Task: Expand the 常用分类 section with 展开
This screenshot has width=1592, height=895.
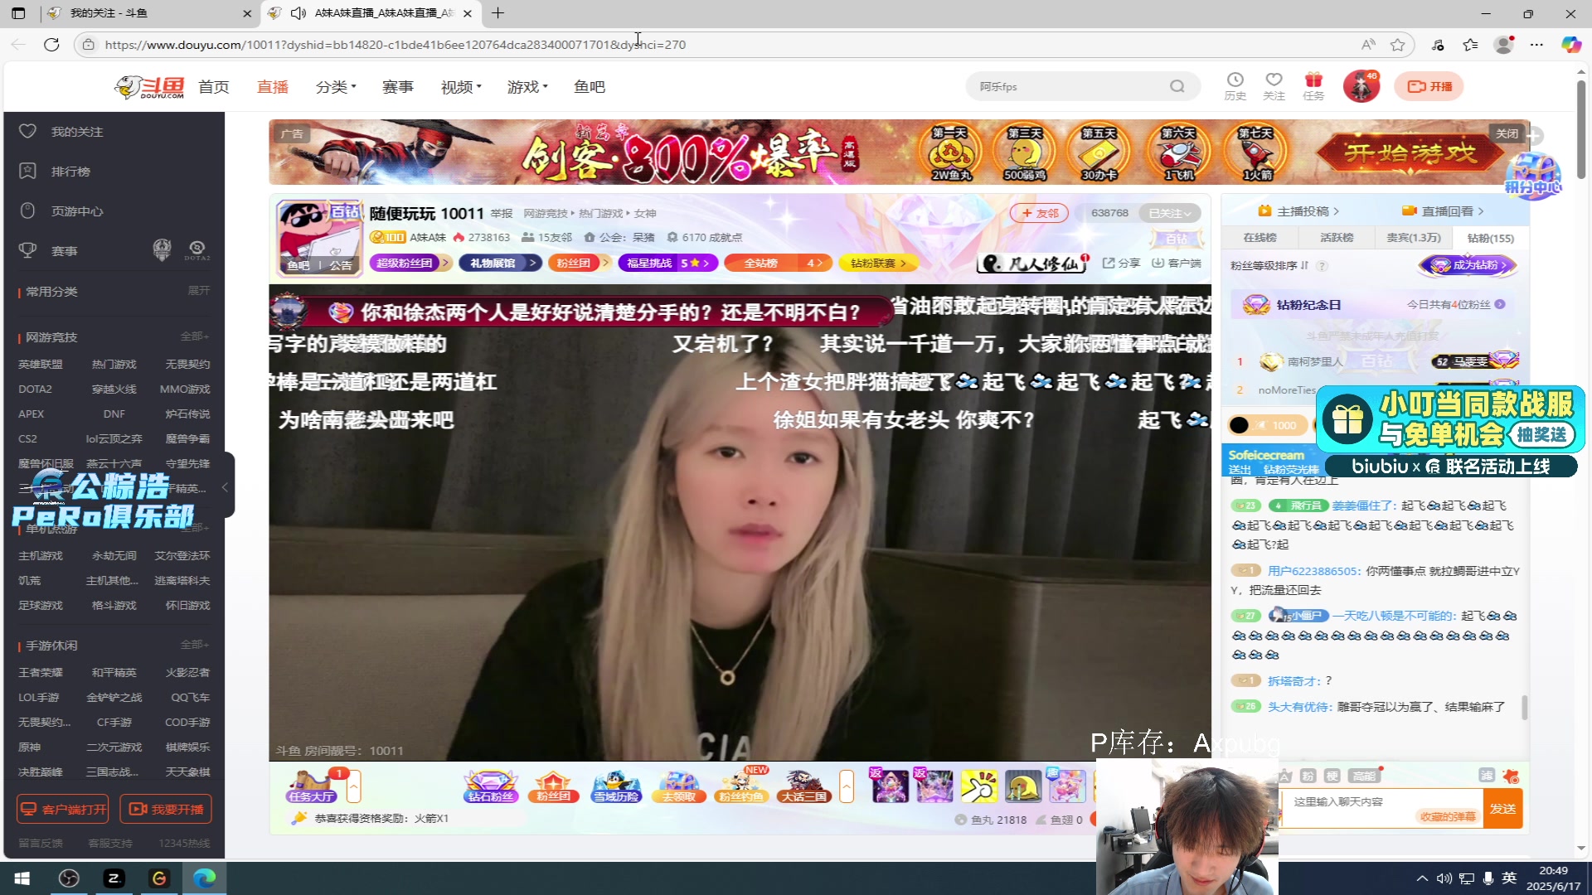Action: (198, 291)
